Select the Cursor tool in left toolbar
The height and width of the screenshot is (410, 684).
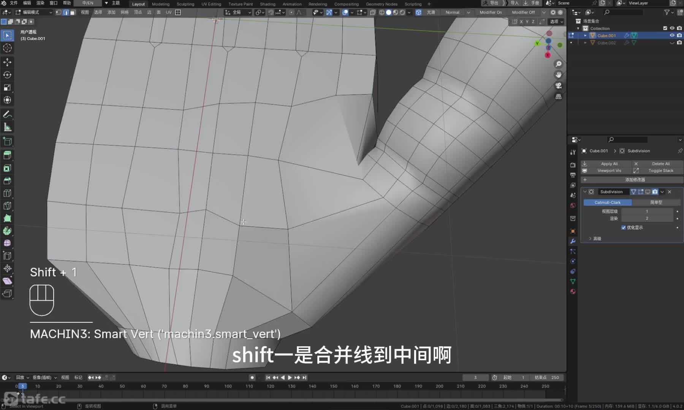pos(7,48)
